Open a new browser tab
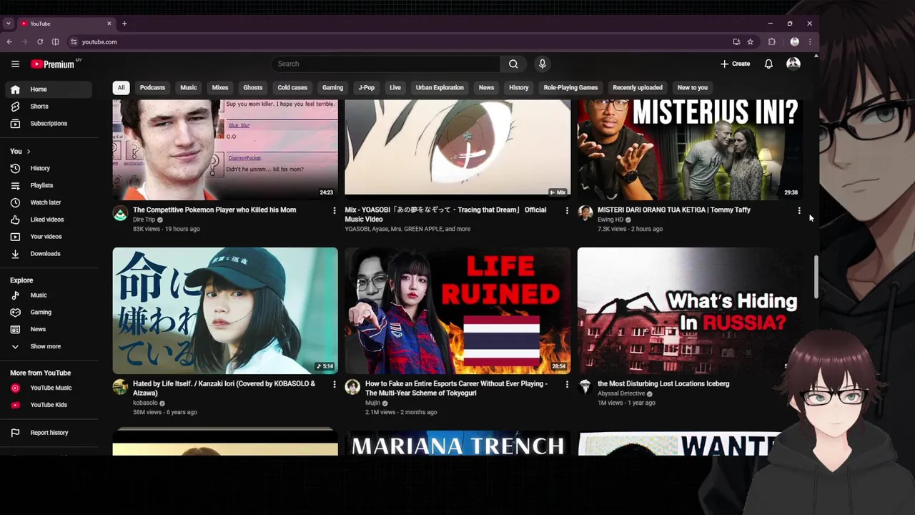The width and height of the screenshot is (915, 515). pos(124,24)
